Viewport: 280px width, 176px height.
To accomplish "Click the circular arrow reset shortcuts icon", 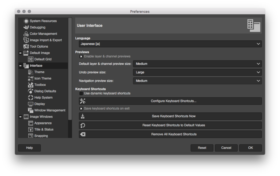I will coord(83,125).
